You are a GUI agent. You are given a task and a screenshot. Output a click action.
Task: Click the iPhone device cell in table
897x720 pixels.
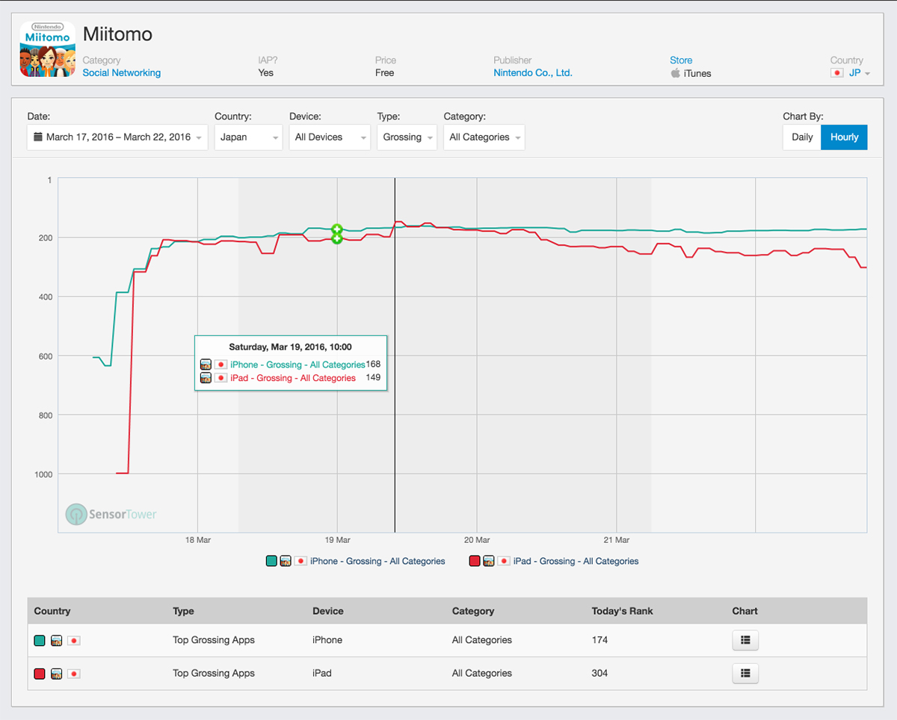point(327,640)
